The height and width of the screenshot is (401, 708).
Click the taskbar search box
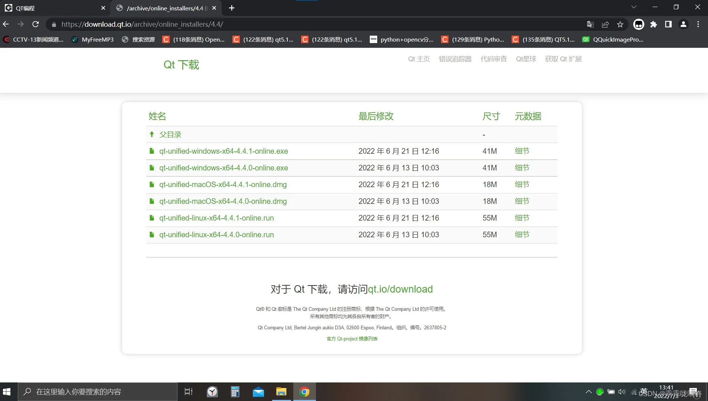tap(98, 392)
